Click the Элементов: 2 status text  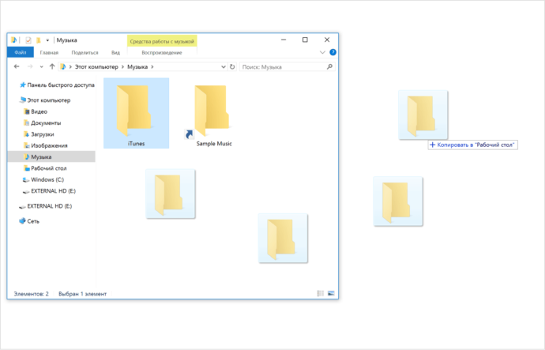pyautogui.click(x=32, y=294)
